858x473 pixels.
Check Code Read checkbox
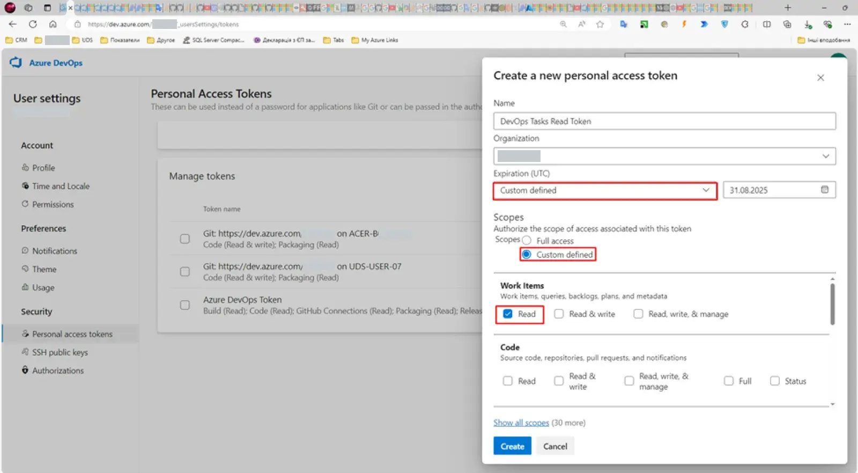click(x=508, y=381)
